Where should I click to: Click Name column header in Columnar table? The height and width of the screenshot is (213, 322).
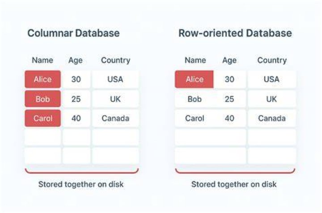[42, 60]
